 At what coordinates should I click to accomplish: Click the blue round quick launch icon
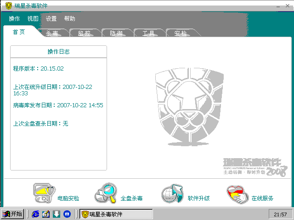click(67, 214)
